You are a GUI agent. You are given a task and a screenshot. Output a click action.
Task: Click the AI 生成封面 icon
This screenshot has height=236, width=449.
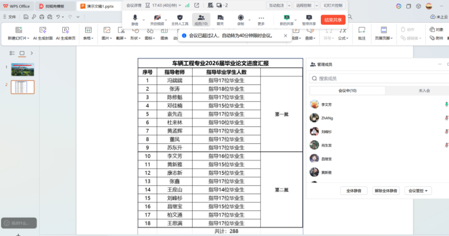[43, 31]
